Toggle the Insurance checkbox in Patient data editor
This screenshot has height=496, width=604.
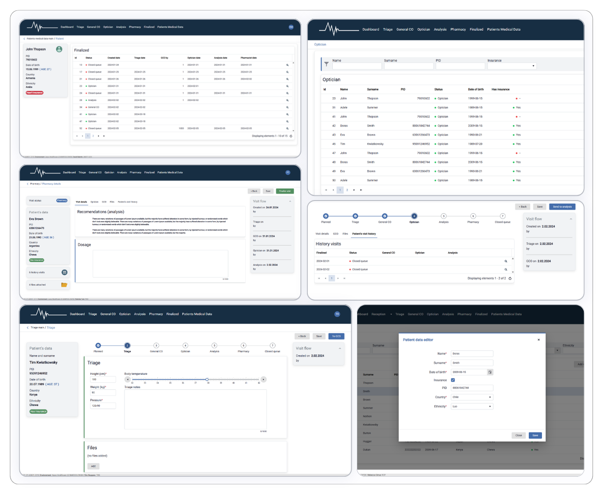[453, 380]
